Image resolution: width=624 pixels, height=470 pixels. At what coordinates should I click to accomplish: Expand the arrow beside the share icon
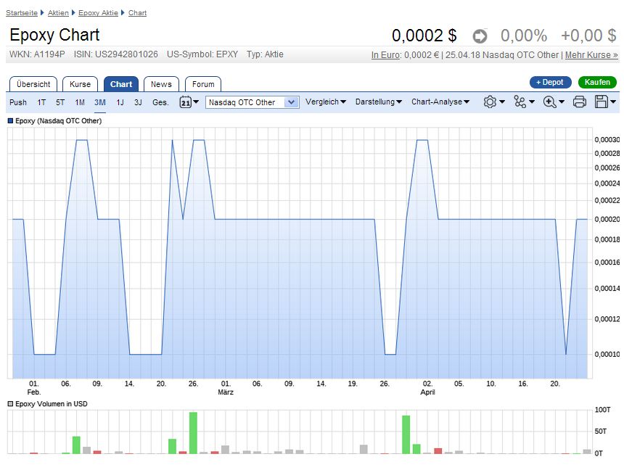tap(532, 102)
